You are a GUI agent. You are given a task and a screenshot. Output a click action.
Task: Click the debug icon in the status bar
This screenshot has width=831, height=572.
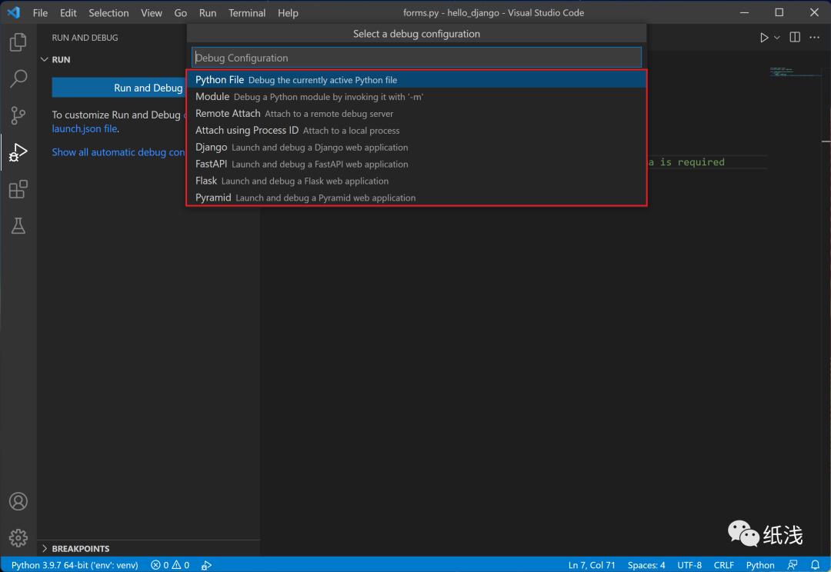point(206,564)
